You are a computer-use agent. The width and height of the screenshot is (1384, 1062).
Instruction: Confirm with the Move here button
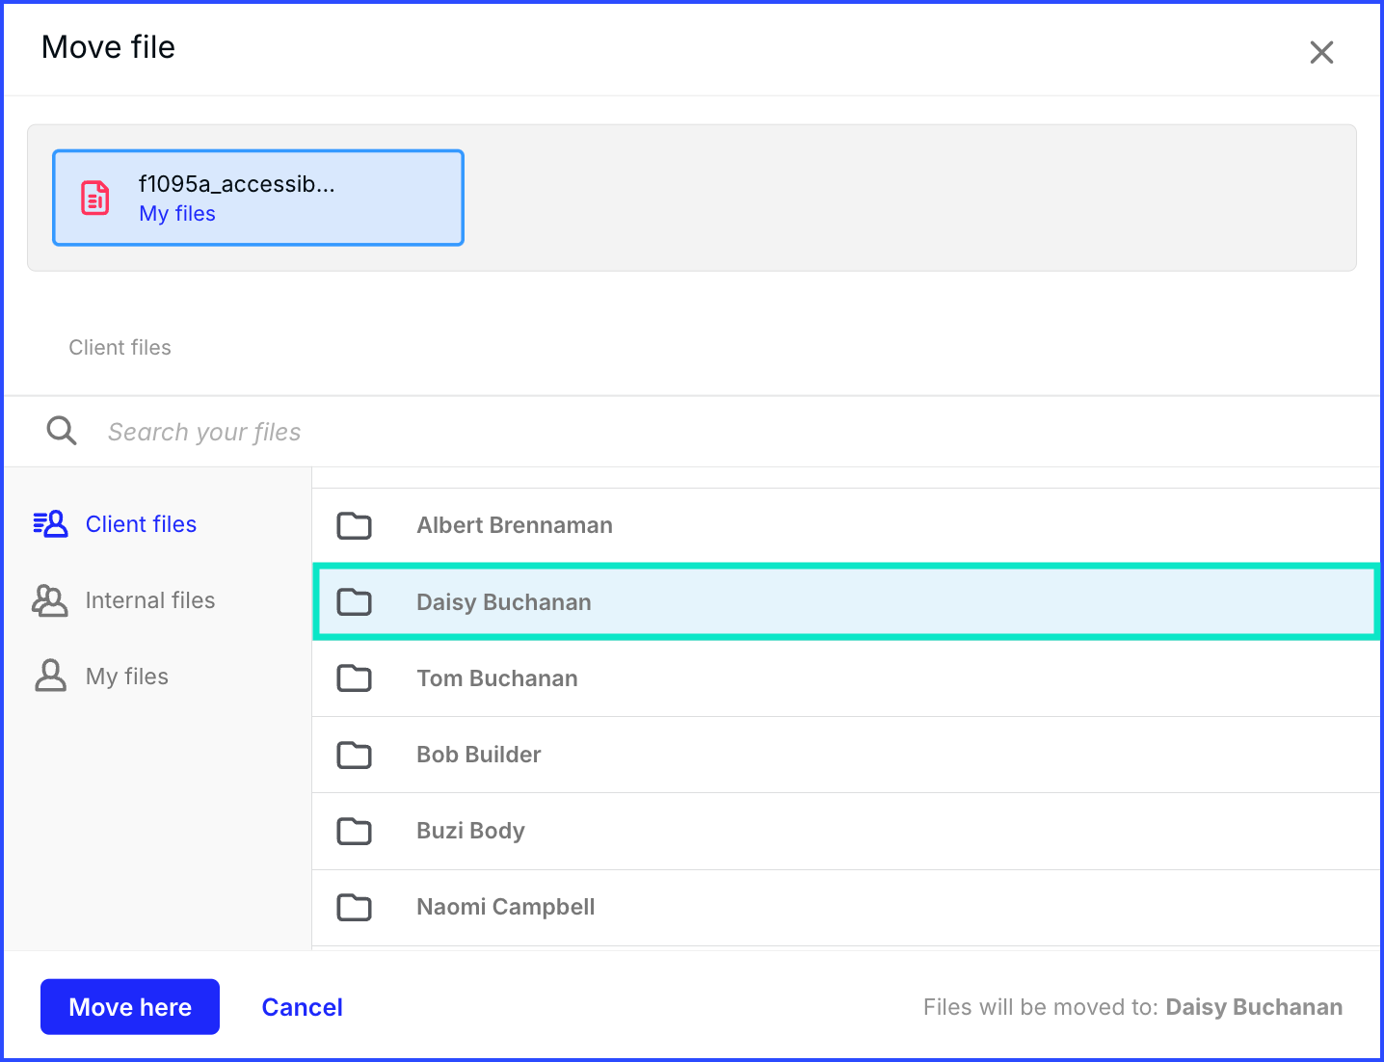pos(130,1007)
